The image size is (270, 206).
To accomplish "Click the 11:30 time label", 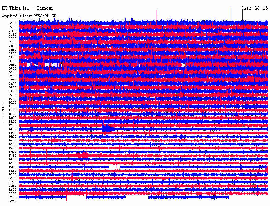I will pyautogui.click(x=12, y=110).
